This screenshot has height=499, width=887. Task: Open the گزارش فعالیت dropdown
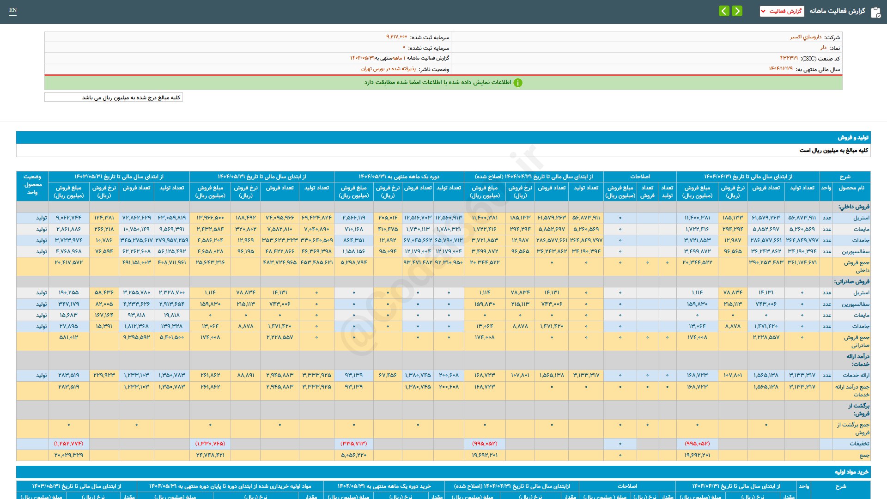(x=782, y=11)
